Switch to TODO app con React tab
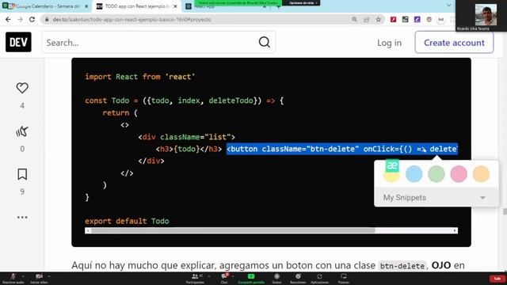Screen dimensions: 507x285 (137, 6)
